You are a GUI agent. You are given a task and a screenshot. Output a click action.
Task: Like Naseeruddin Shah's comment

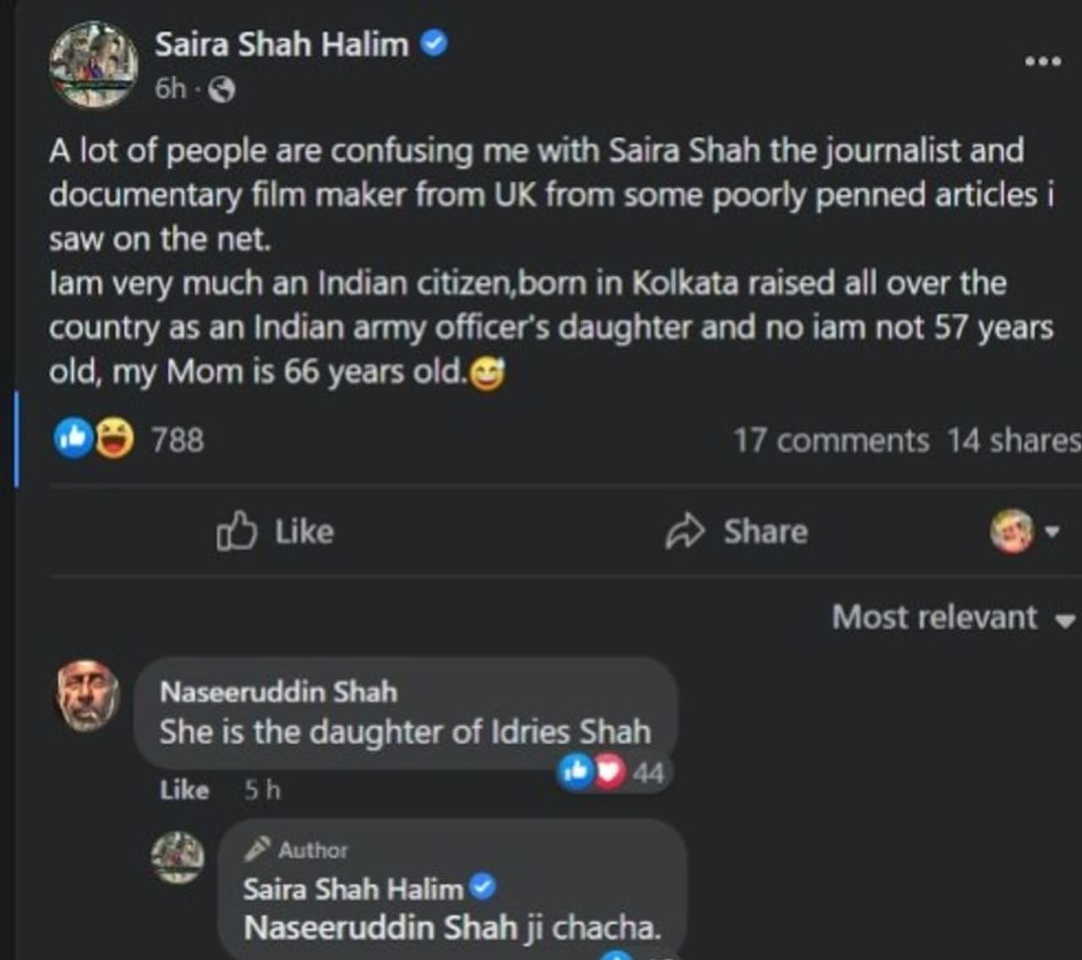183,790
